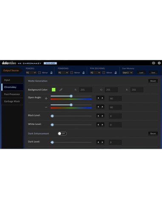The width and height of the screenshot is (162, 209).
Task: Click the R value field
Action: coord(85,90)
